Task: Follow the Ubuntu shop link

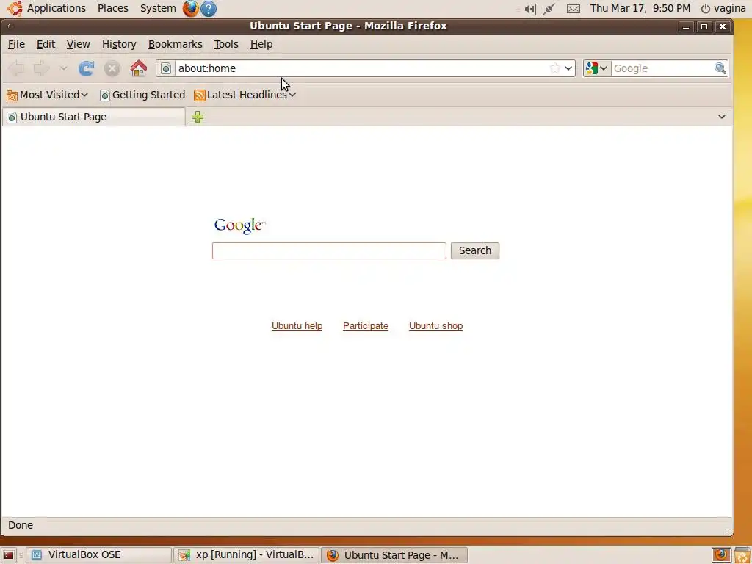Action: (x=436, y=326)
